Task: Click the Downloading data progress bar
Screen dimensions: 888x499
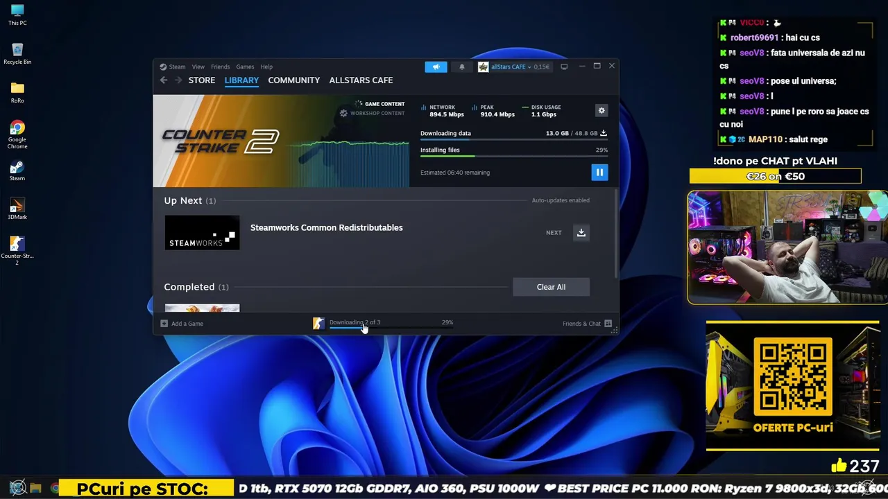Action: pos(514,139)
